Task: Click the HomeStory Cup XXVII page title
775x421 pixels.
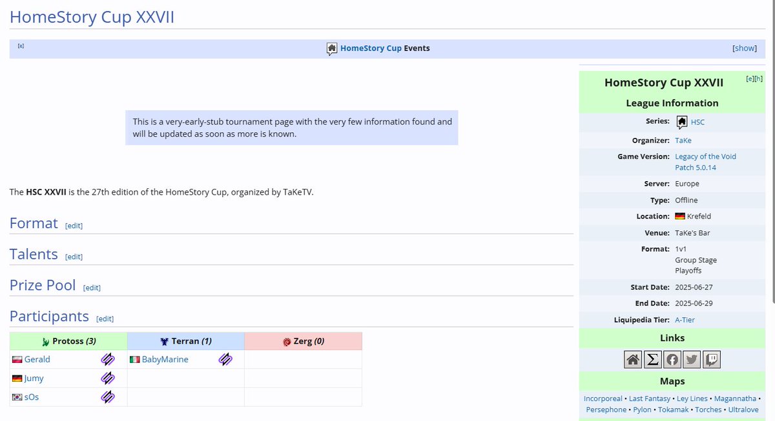Action: [x=92, y=17]
